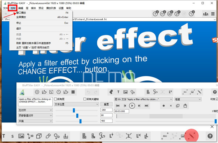Click the T text layer icon in control window toolbar
The image size is (218, 143).
click(x=118, y=92)
